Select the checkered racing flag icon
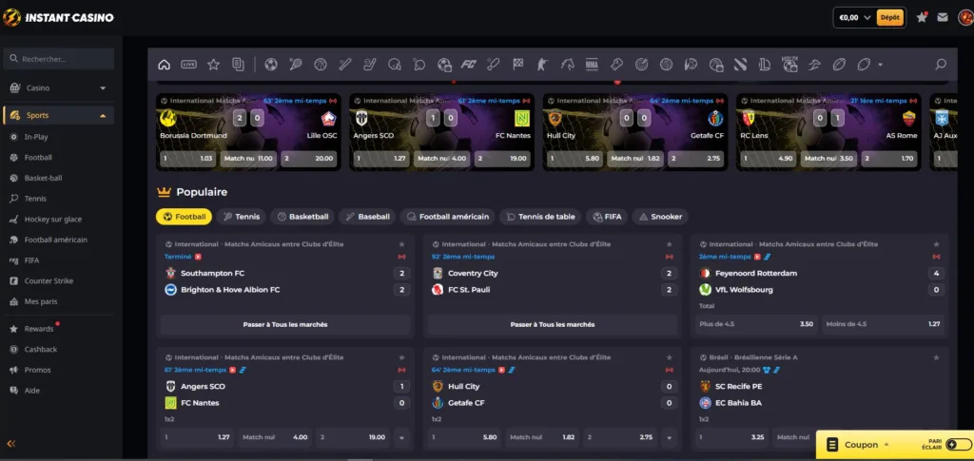Screen dimensions: 974x461 [517, 64]
